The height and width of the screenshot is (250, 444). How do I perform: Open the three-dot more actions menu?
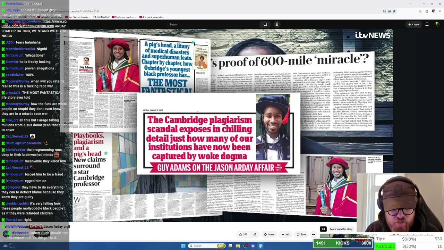click(313, 234)
